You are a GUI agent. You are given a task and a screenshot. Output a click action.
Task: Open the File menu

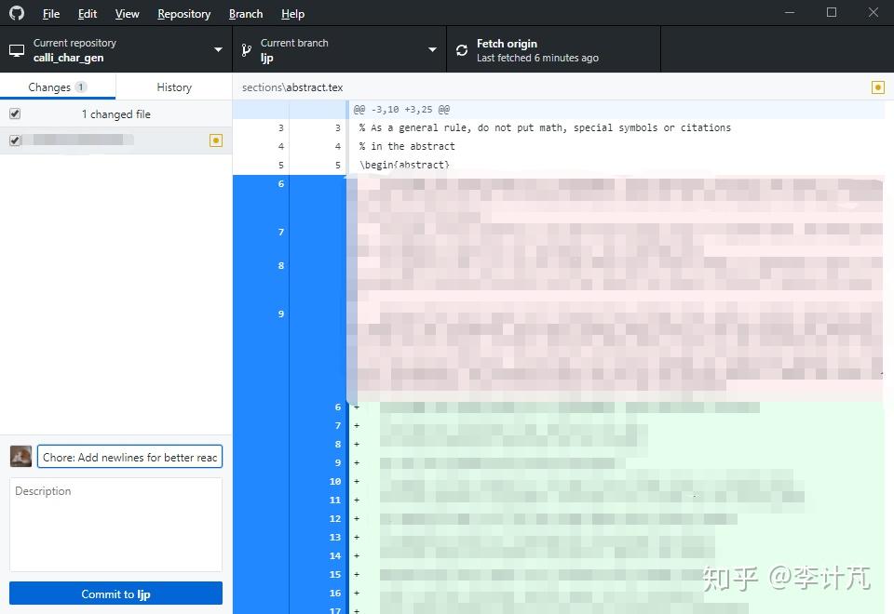pos(50,13)
